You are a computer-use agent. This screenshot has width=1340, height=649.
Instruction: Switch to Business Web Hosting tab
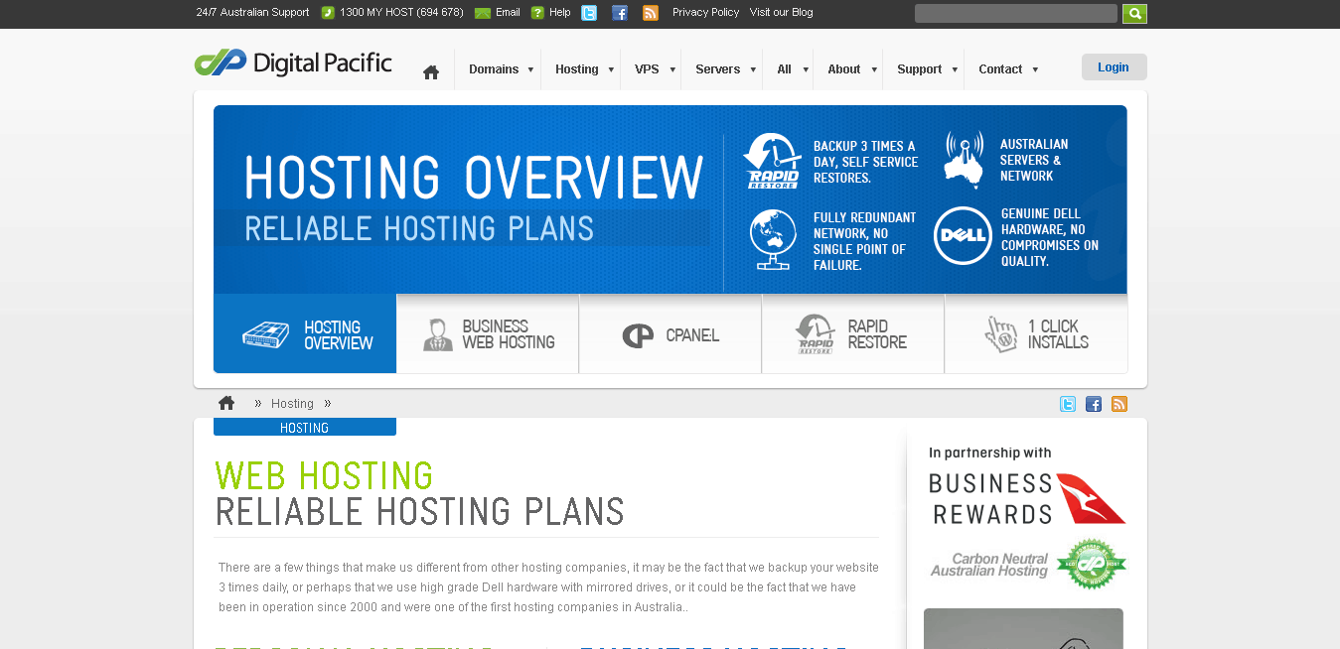click(488, 333)
